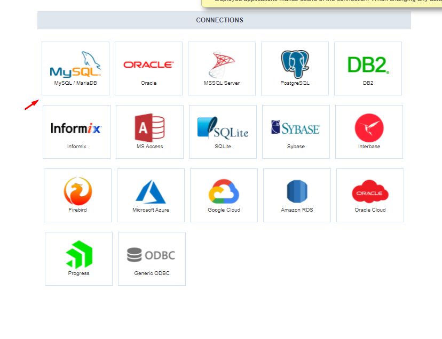Pick the Firebird connection
This screenshot has height=339, width=442.
point(78,196)
